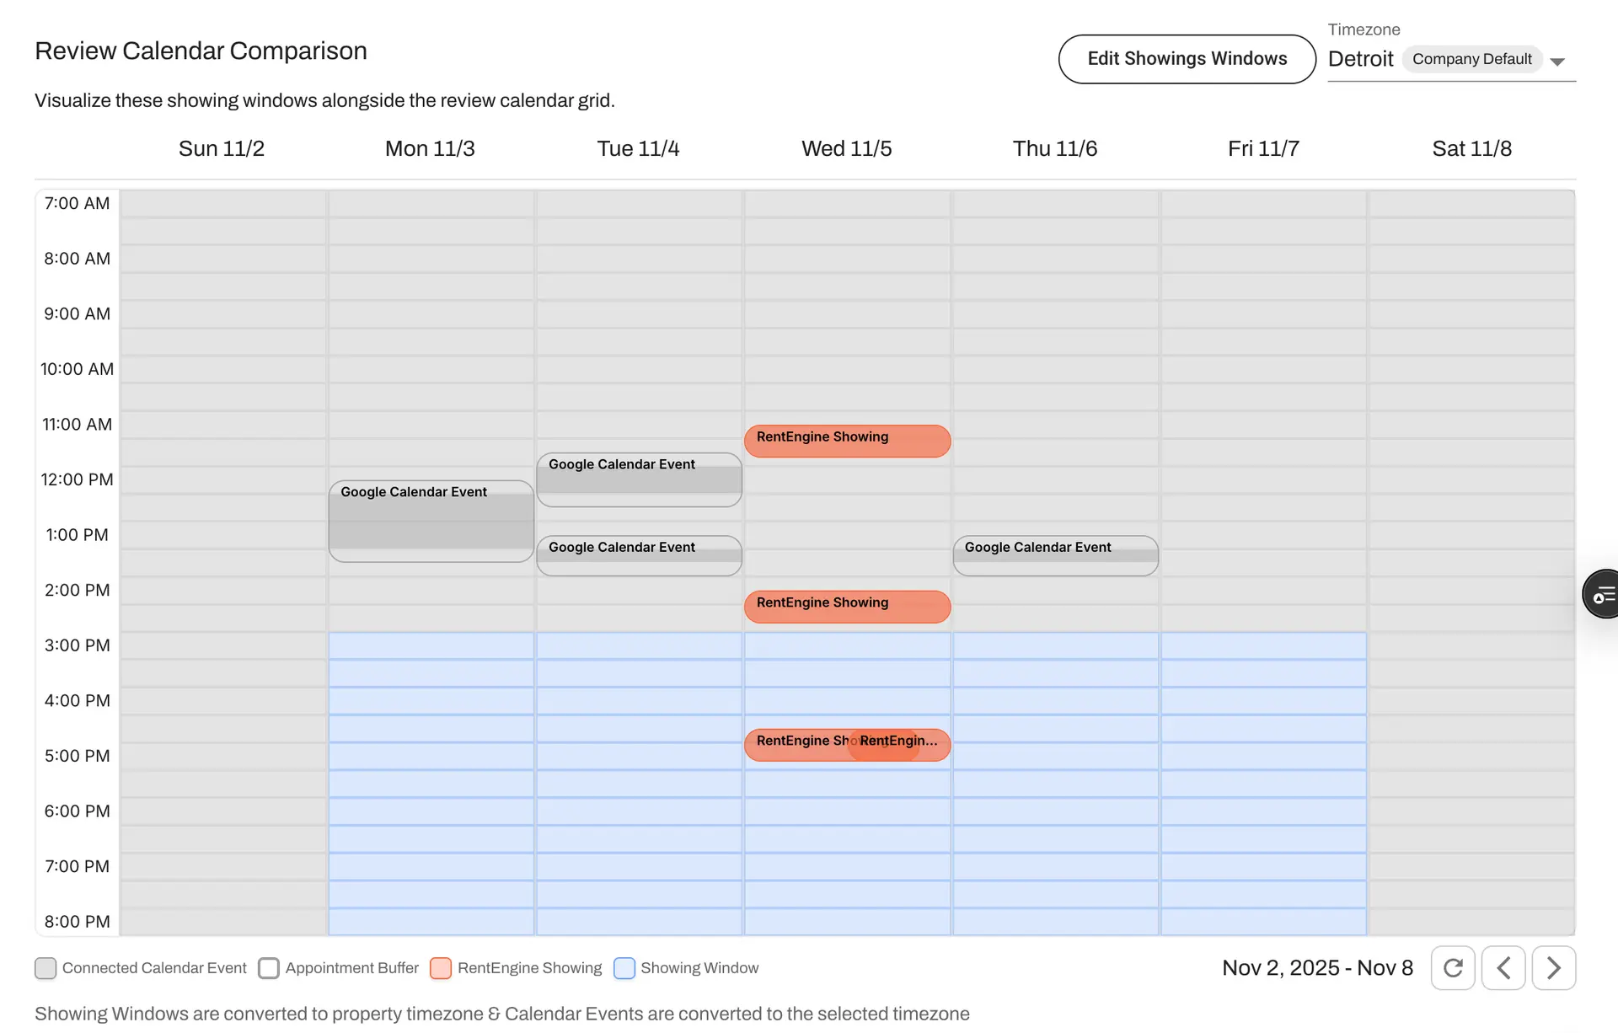Open Wednesday's 2:00 PM RentEngine Showing

coord(847,607)
